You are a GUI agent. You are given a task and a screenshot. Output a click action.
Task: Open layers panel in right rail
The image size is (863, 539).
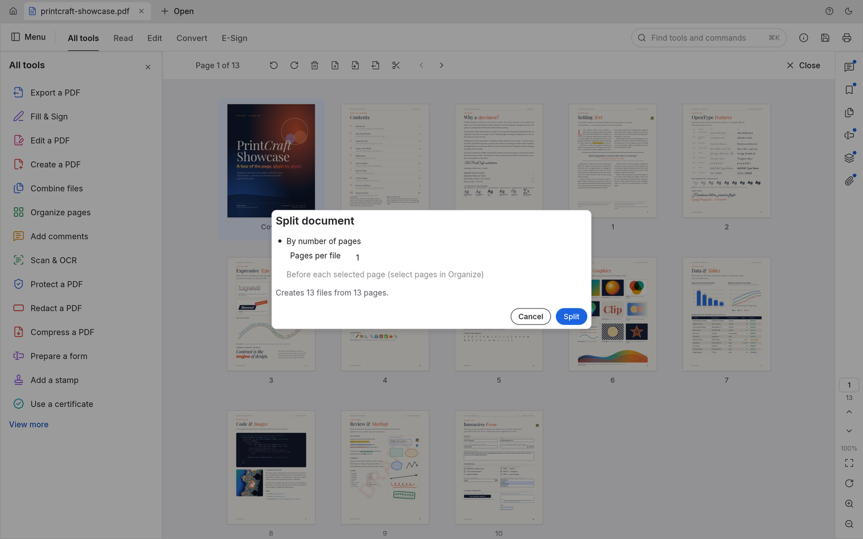(849, 157)
